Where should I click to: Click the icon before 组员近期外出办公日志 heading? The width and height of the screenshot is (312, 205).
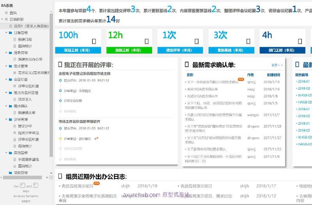60,176
